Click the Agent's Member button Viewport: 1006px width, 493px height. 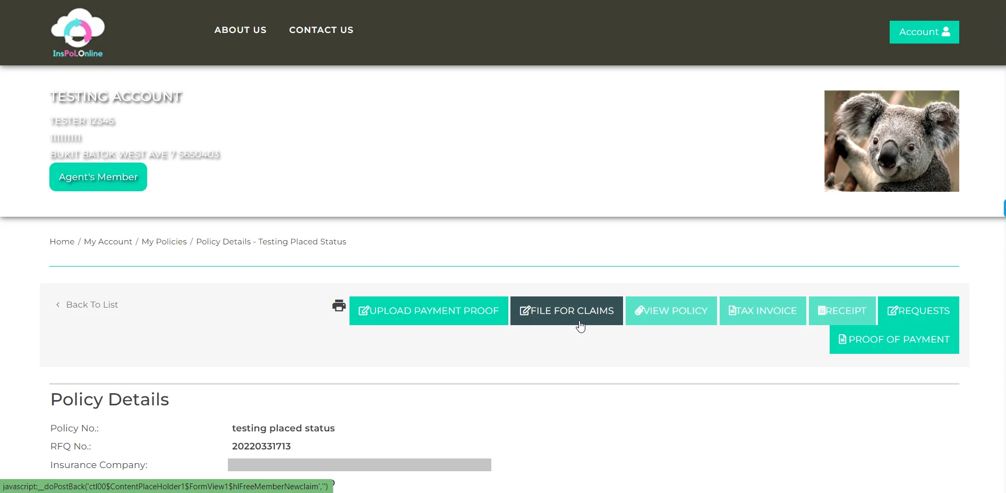click(98, 177)
